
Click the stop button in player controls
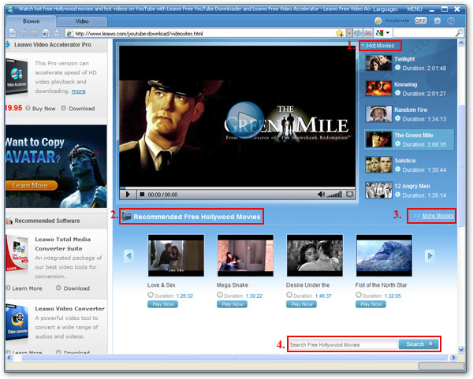pyautogui.click(x=142, y=195)
